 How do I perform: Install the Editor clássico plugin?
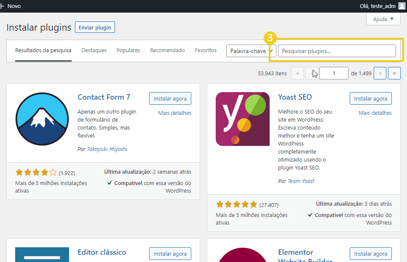point(170,254)
